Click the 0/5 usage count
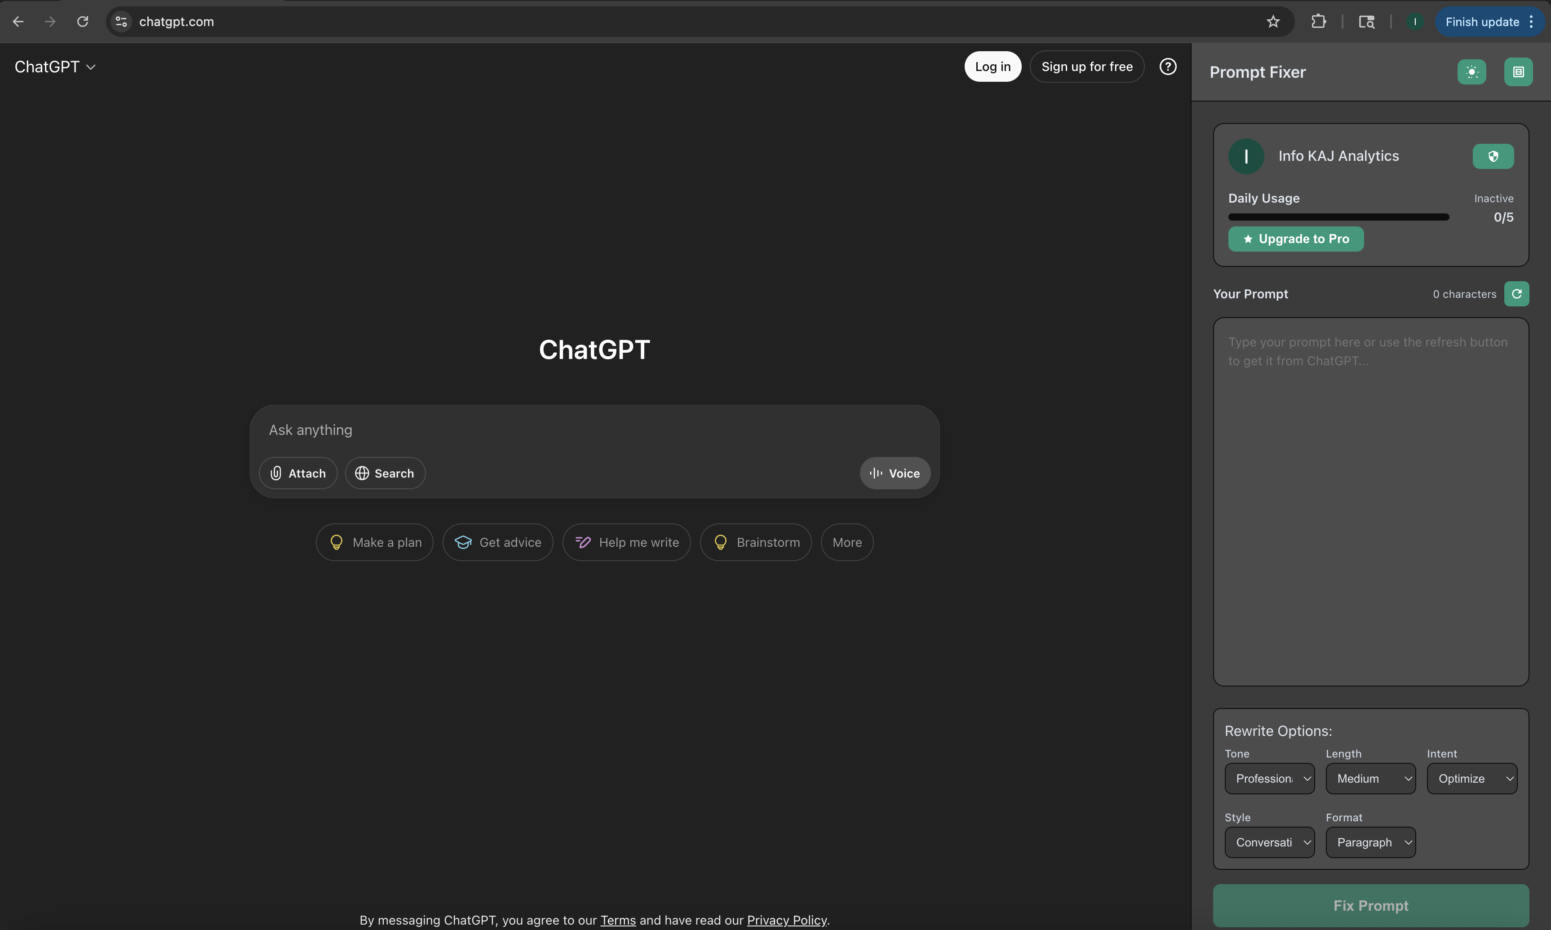Viewport: 1551px width, 930px height. [1503, 217]
